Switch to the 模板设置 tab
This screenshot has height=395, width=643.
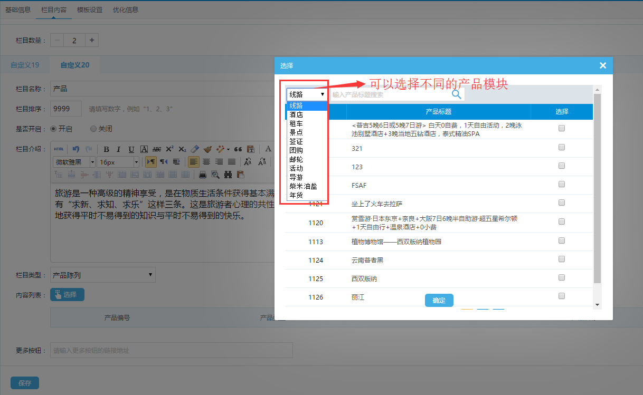point(89,10)
